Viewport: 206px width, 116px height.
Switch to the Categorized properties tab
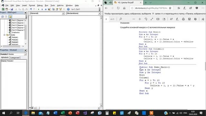pyautogui.click(x=15, y=58)
